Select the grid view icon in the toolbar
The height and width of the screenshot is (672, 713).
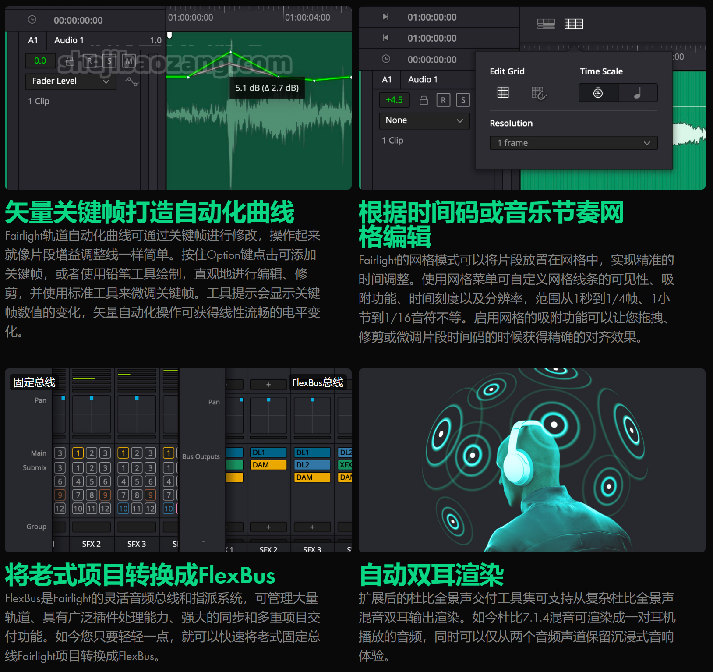point(574,24)
